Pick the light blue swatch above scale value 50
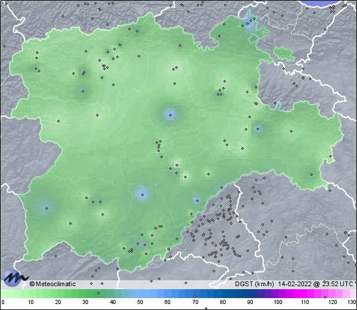Image resolution: width=357 pixels, height=310 pixels. [140, 293]
